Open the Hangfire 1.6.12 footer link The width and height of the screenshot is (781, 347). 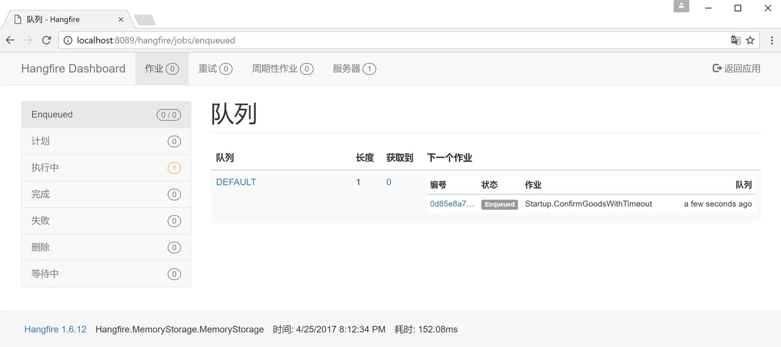pyautogui.click(x=55, y=329)
